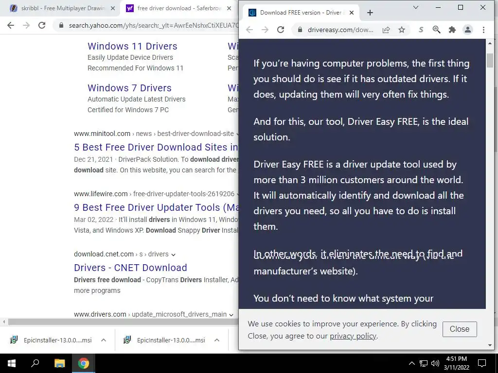This screenshot has width=498, height=373.
Task: Open the privacy policy link
Action: pos(353,336)
